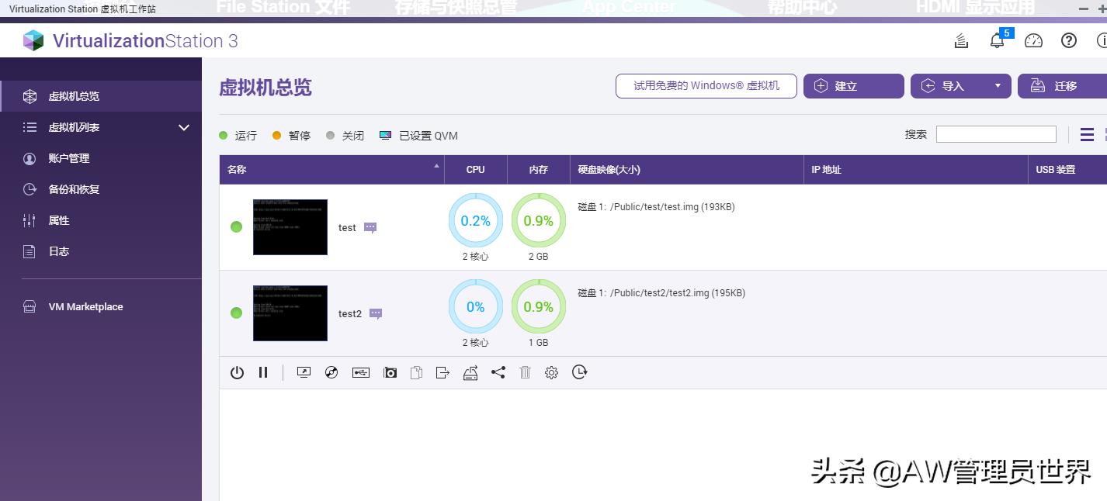Click the power button in VM toolbar
Screen dimensions: 1107x501
237,373
